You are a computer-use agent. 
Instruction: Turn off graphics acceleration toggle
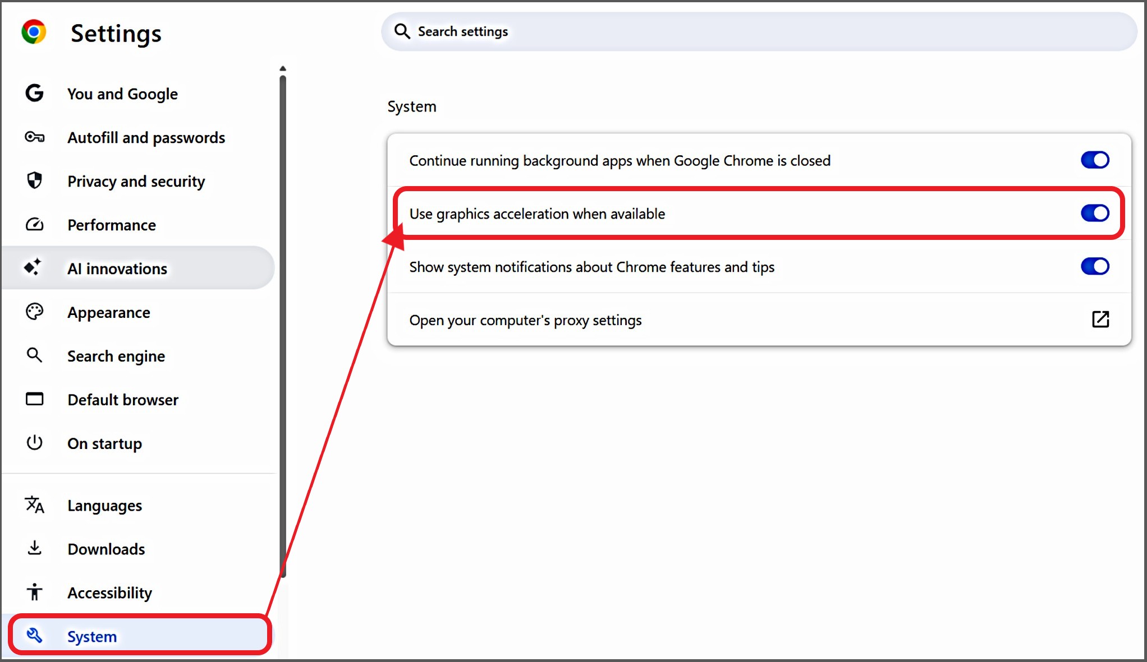(x=1094, y=214)
